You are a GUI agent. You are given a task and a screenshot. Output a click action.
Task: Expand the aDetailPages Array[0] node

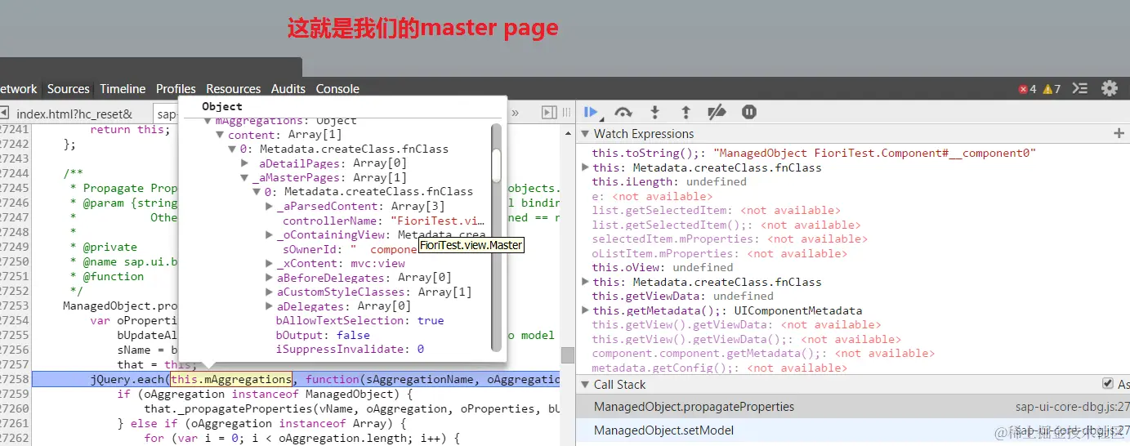[x=244, y=163]
